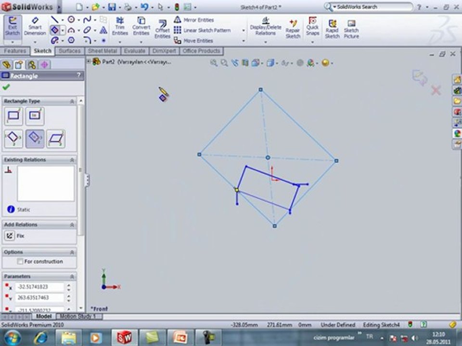Switch to the Surfaces tab
Image resolution: width=462 pixels, height=346 pixels.
pos(69,51)
